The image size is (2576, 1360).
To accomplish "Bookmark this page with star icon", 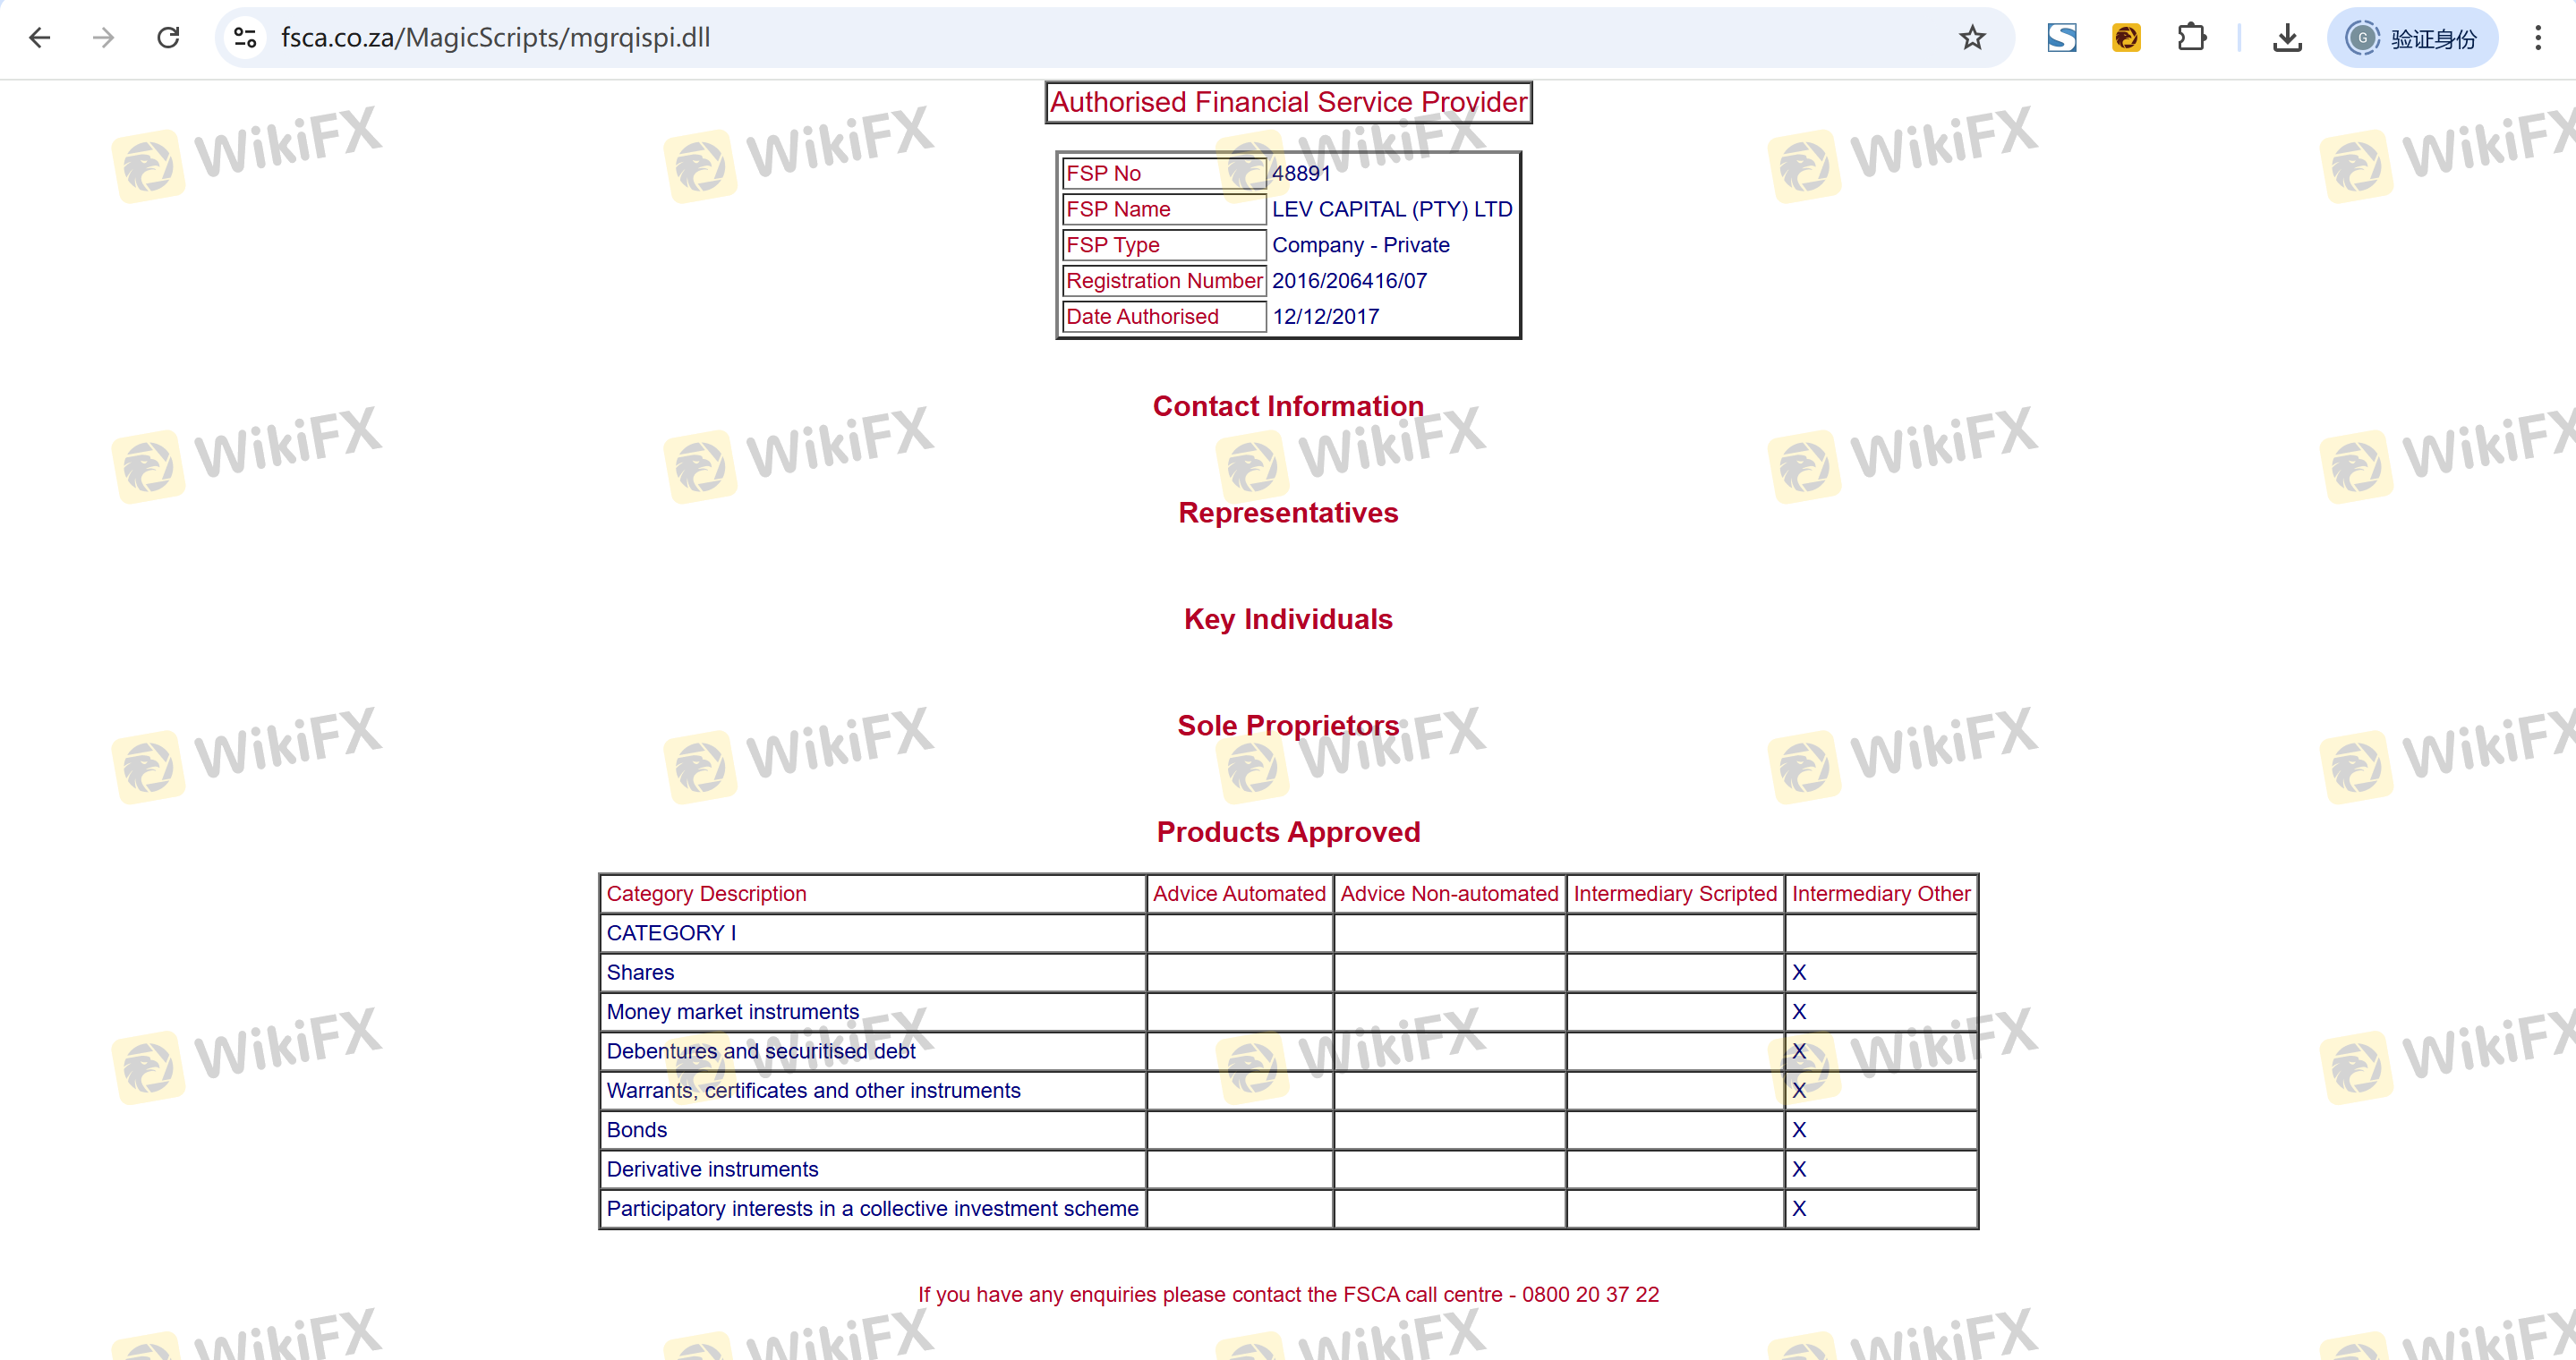I will pos(1971,38).
